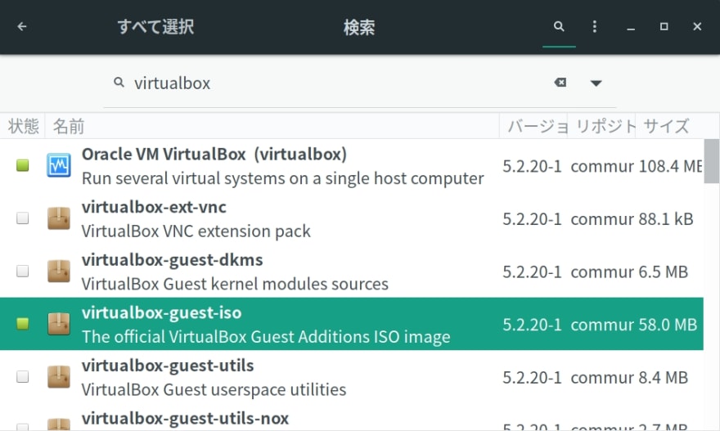Click the virtualbox-ext-vnc package box icon
The image size is (720, 431).
[x=59, y=218]
